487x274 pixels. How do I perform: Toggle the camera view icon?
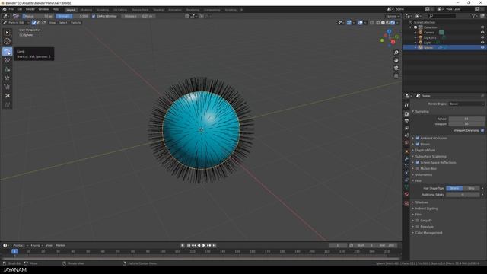tap(396, 68)
